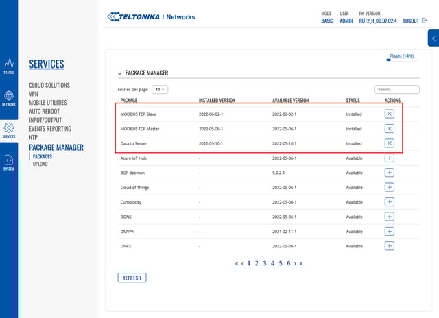Click firmware version RUT2_R_00.07.02.4
The height and width of the screenshot is (318, 439).
[378, 21]
